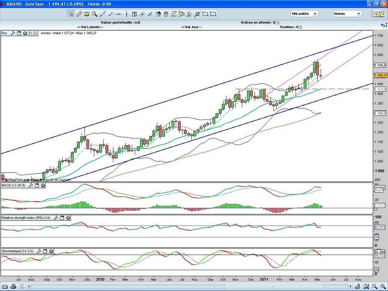Open the price alert bell tool

[x=87, y=14]
